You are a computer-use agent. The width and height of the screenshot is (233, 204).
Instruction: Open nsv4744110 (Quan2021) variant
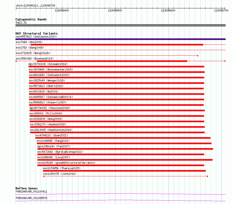point(52,135)
